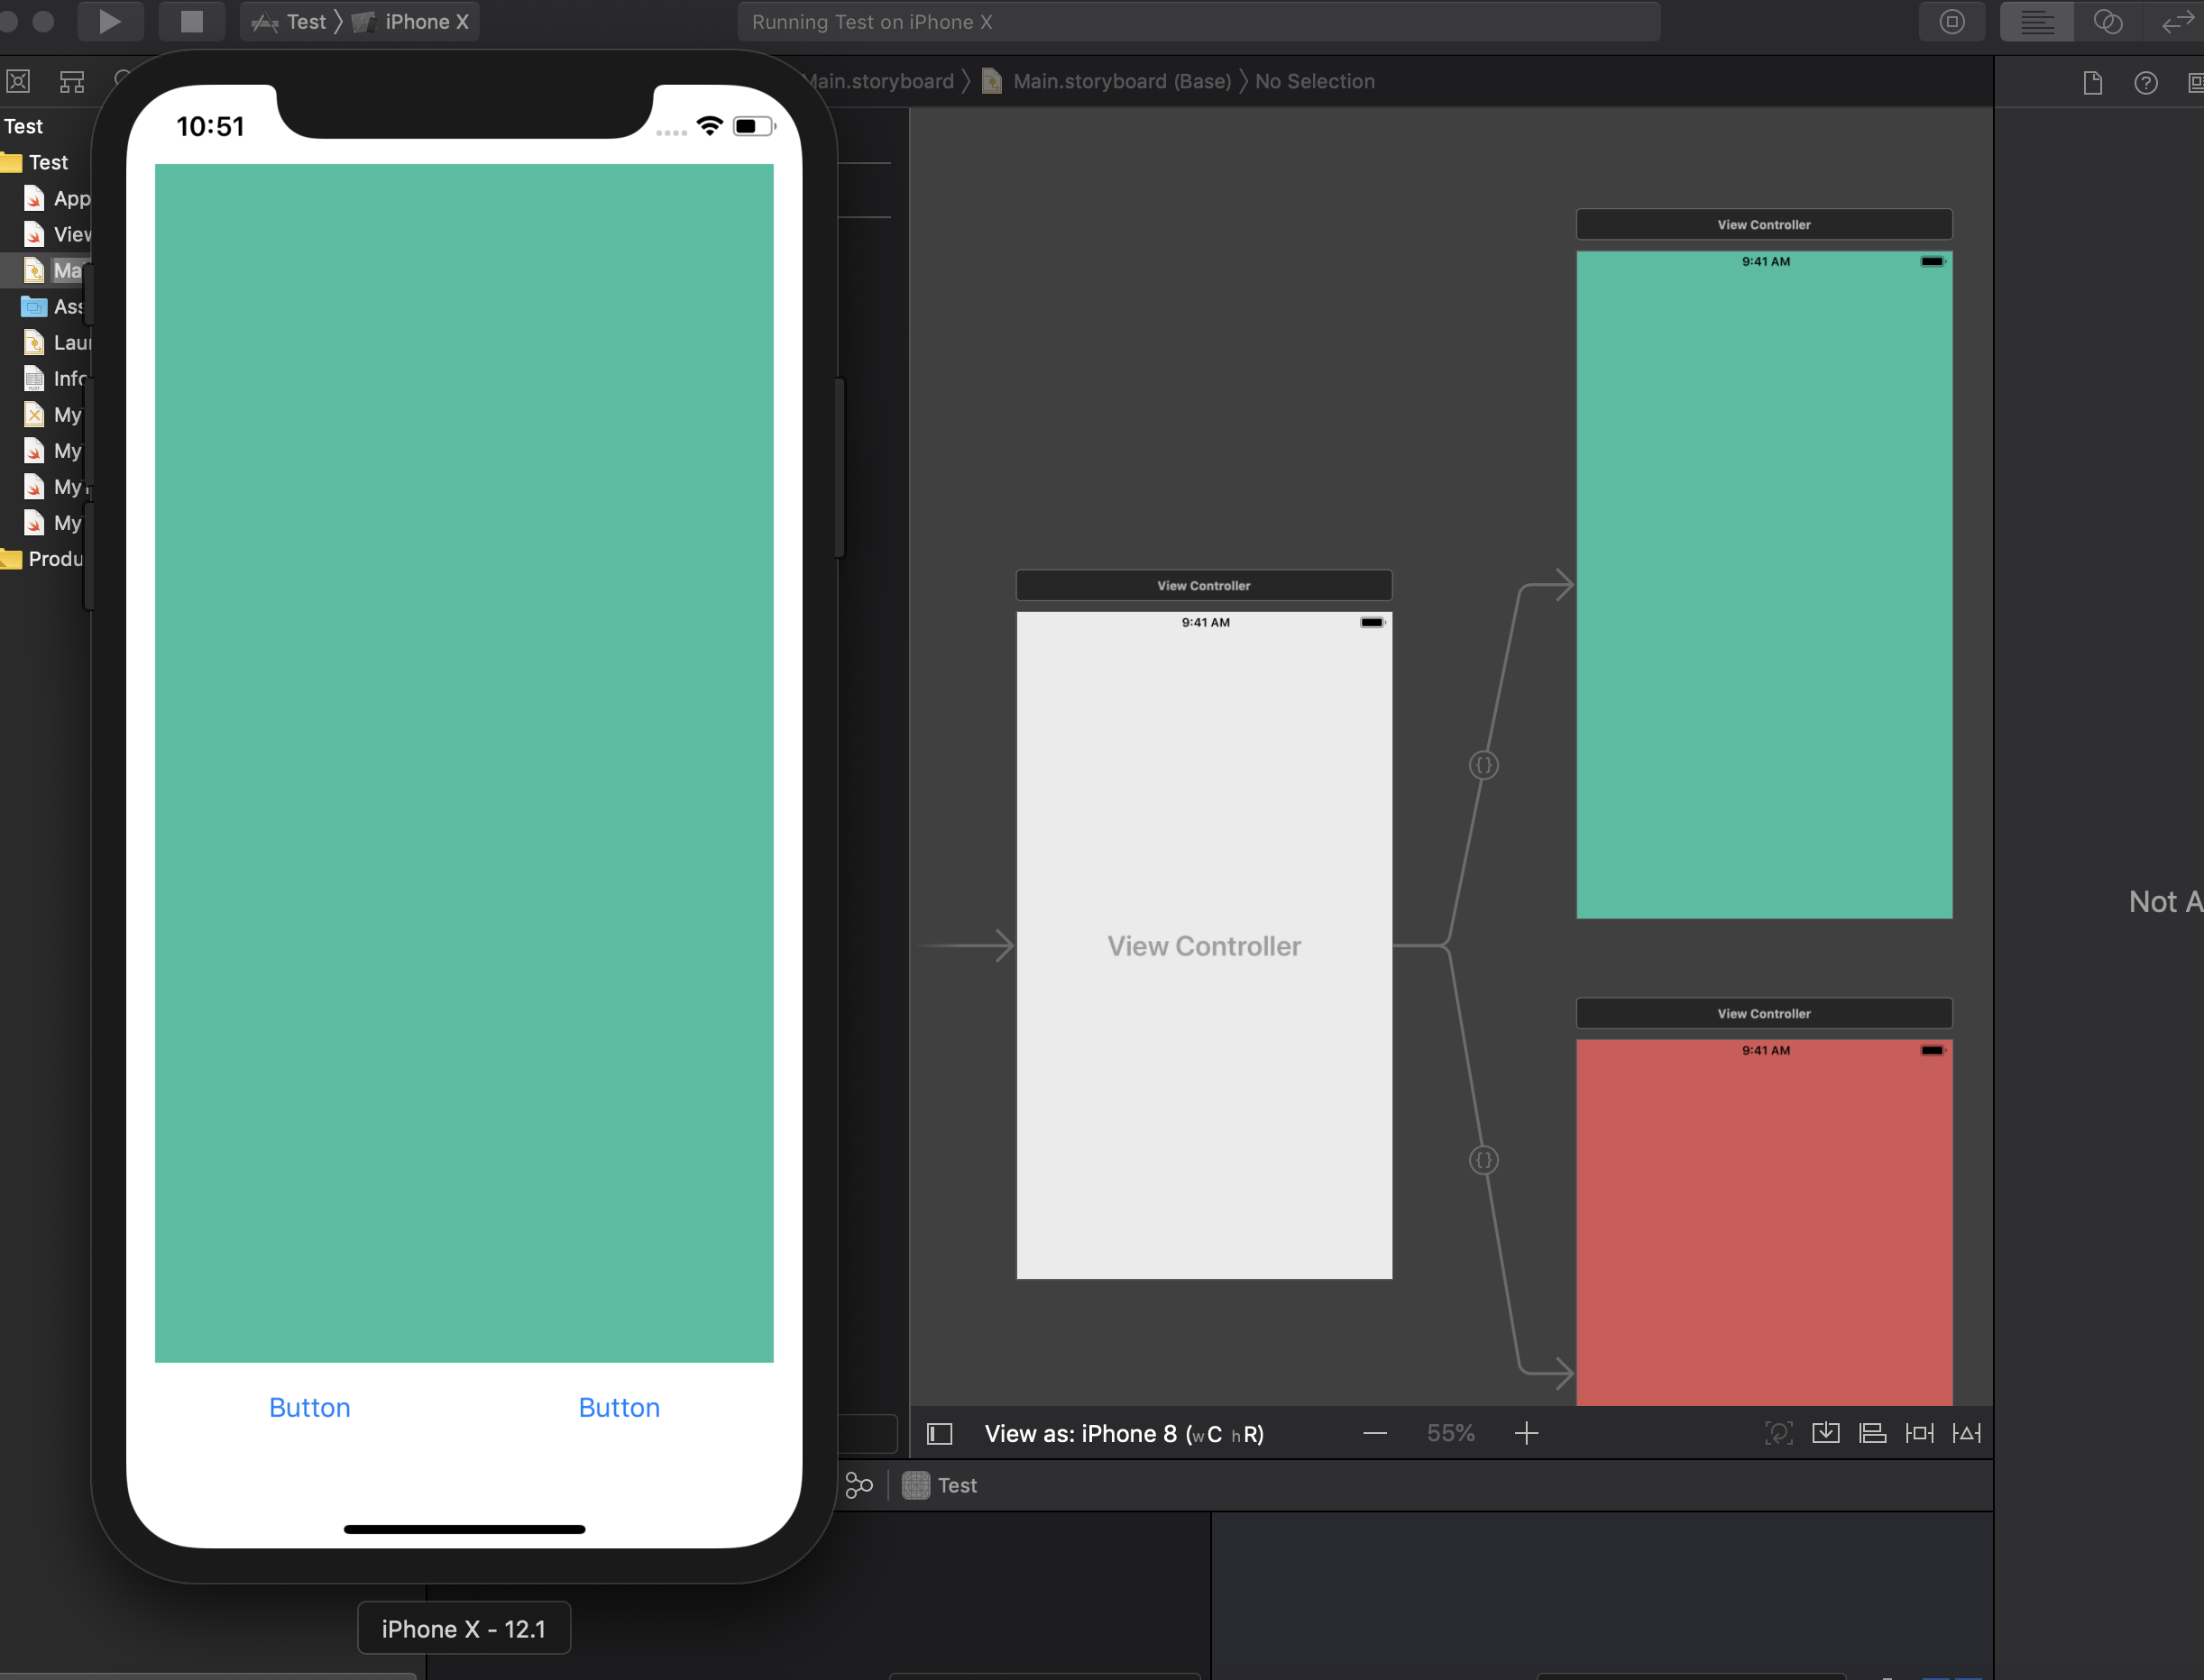Click left 'Button' element below simulator

(x=309, y=1407)
